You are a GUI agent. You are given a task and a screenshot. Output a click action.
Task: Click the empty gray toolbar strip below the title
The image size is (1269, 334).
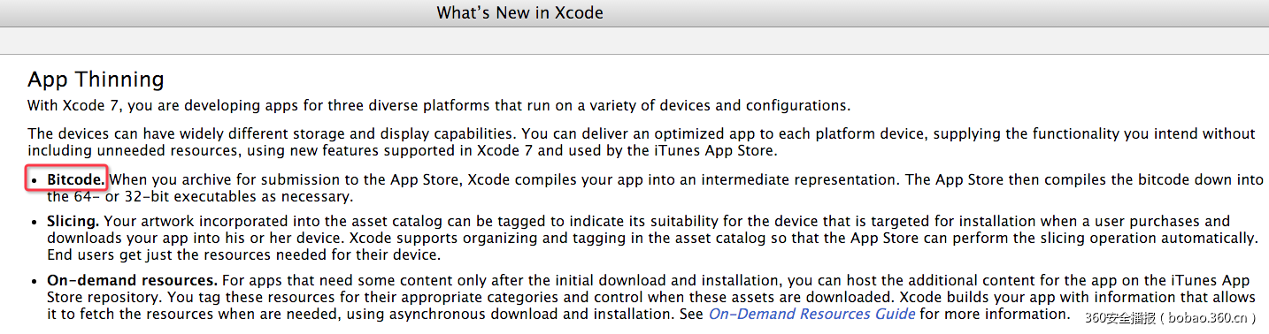pos(634,39)
